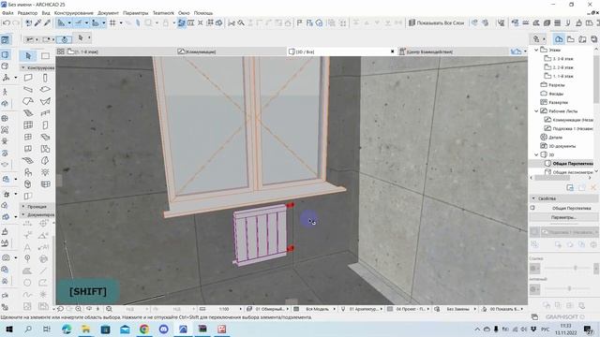This screenshot has height=337, width=600.
Task: Open the Файл menu
Action: (x=7, y=13)
